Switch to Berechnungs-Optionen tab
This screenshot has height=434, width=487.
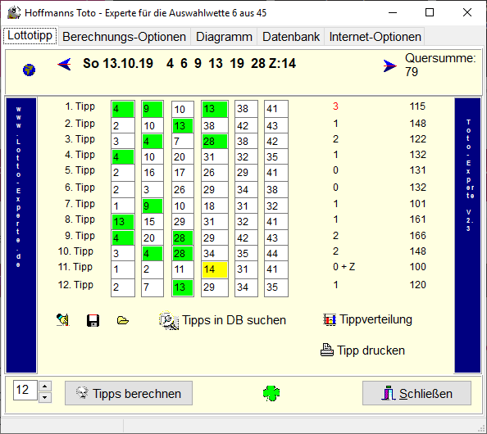(125, 37)
